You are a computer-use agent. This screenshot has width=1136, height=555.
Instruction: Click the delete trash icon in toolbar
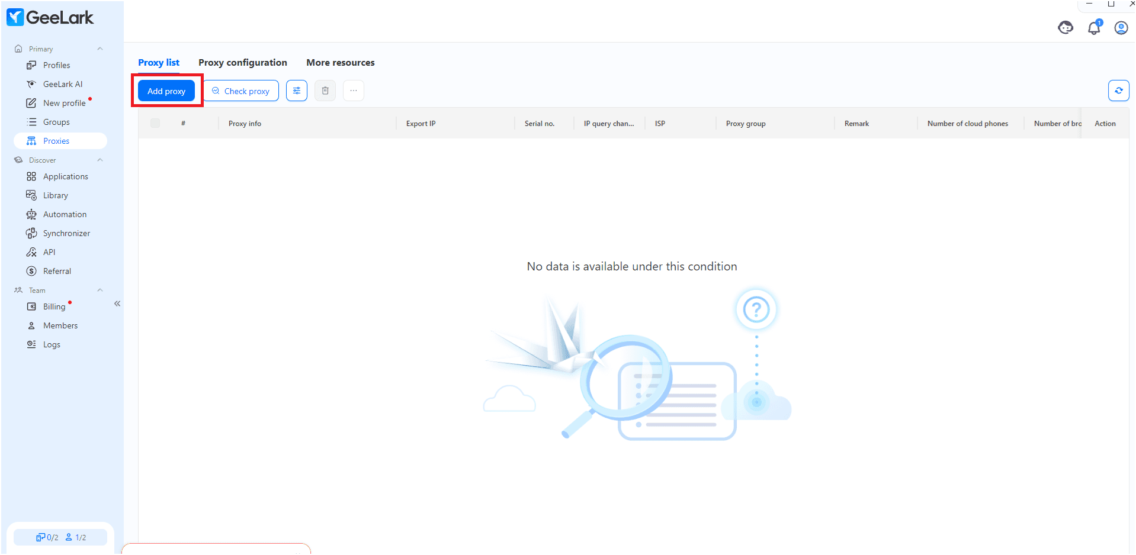(325, 91)
